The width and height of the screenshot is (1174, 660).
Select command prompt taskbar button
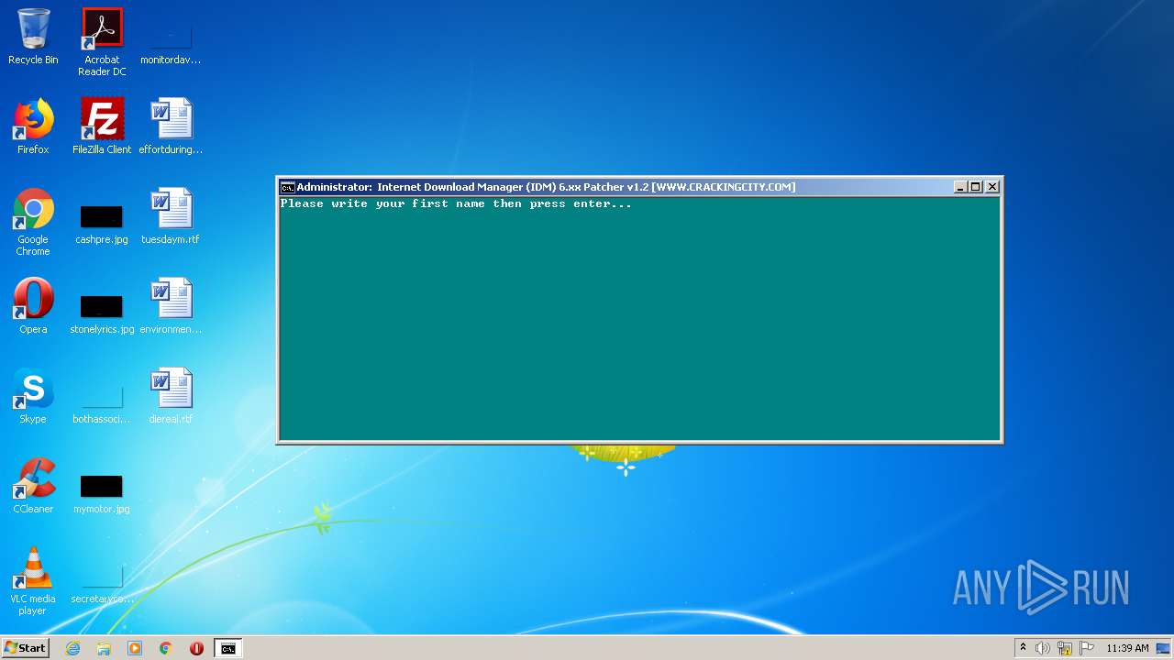[x=227, y=648]
